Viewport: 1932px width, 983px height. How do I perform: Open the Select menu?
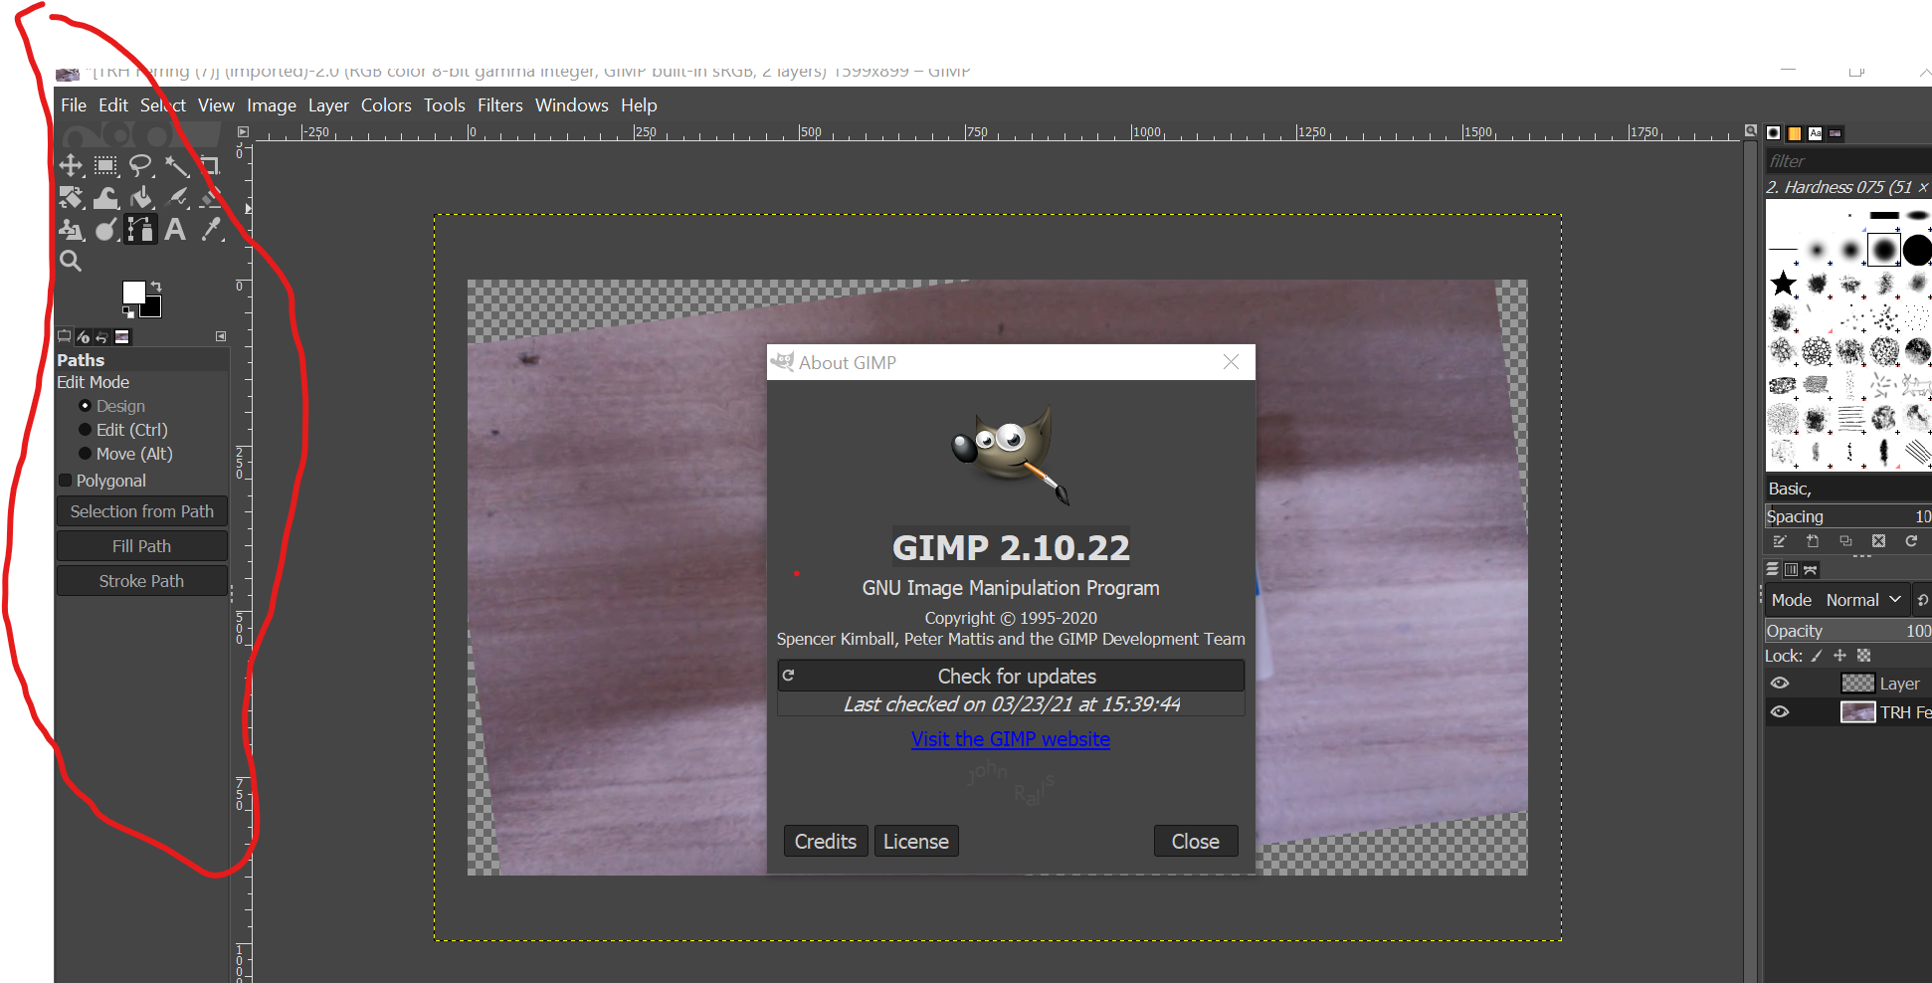(x=163, y=105)
